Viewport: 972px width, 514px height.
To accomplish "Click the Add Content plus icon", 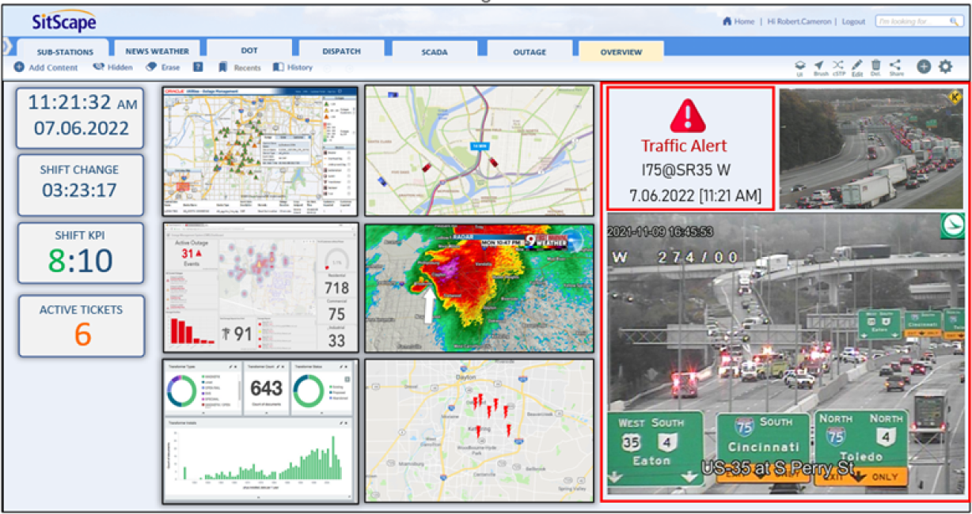I will click(19, 68).
